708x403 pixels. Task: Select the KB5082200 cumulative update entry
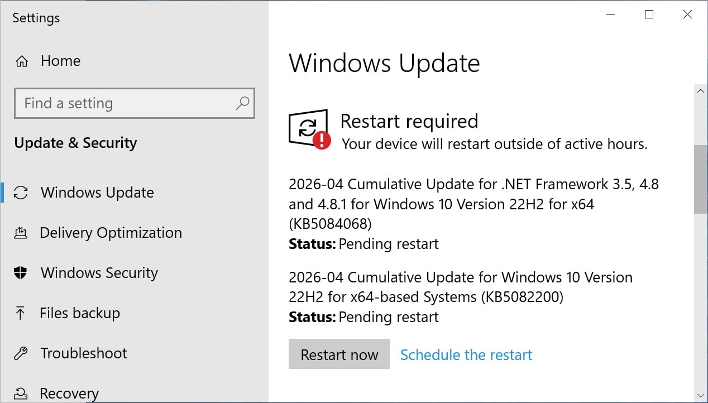point(461,287)
